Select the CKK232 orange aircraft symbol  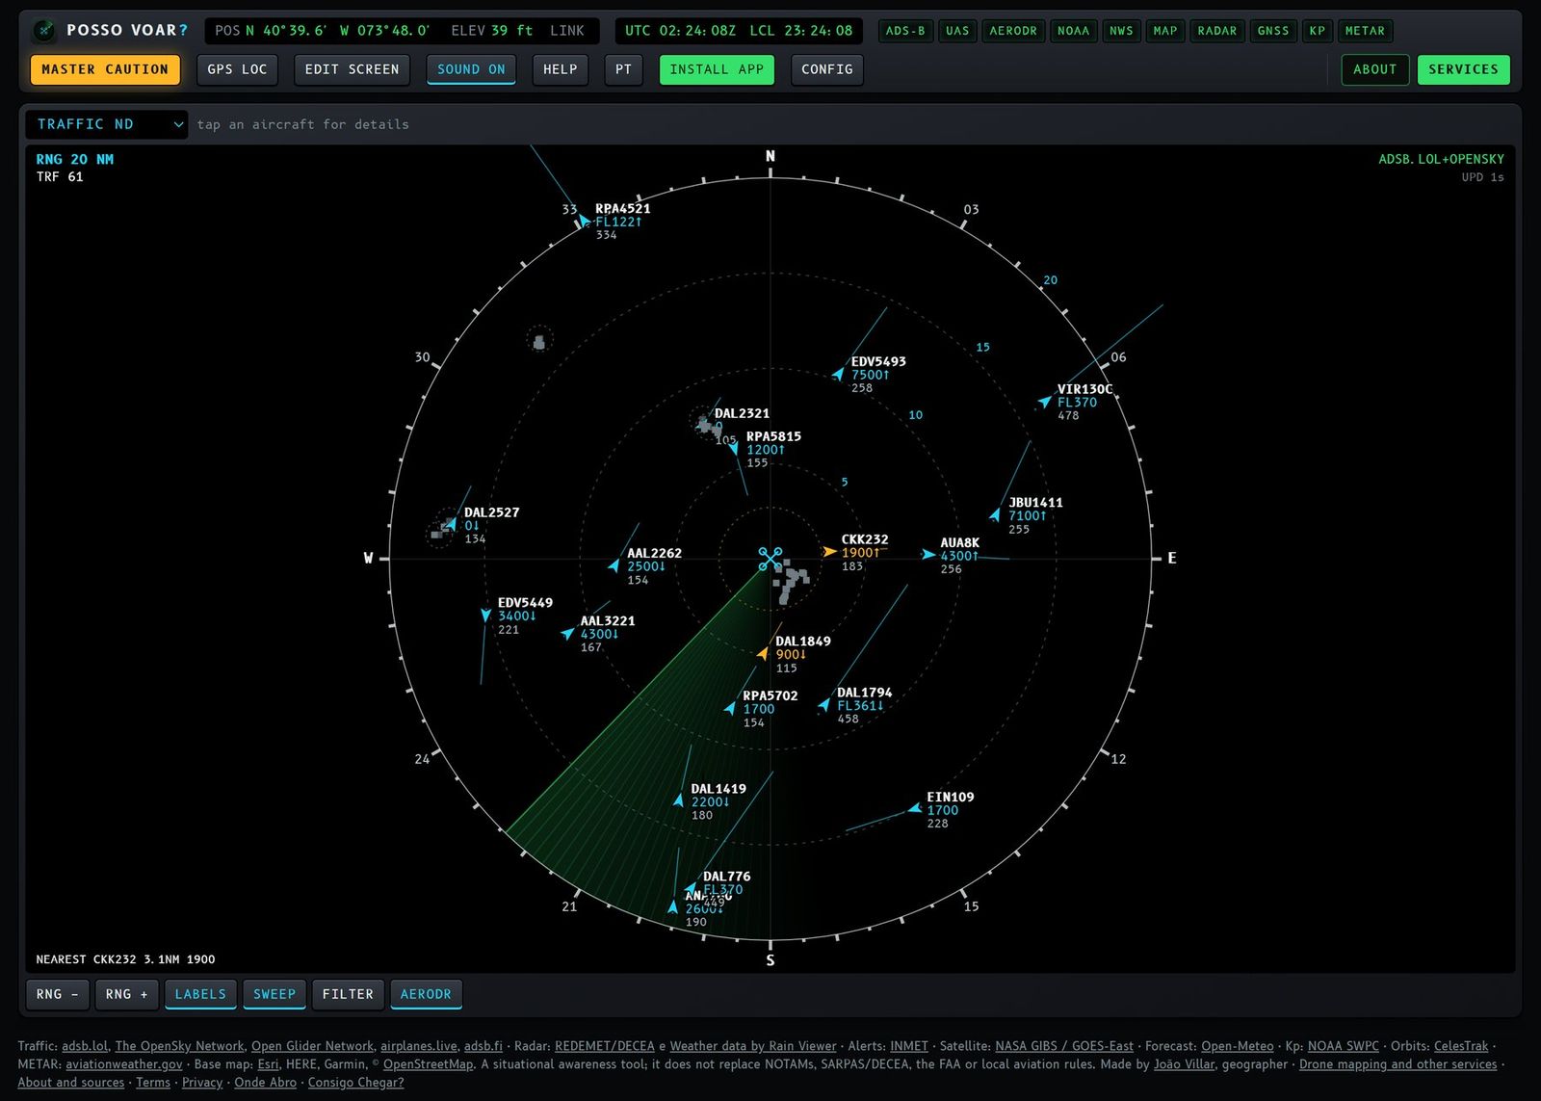click(x=829, y=552)
